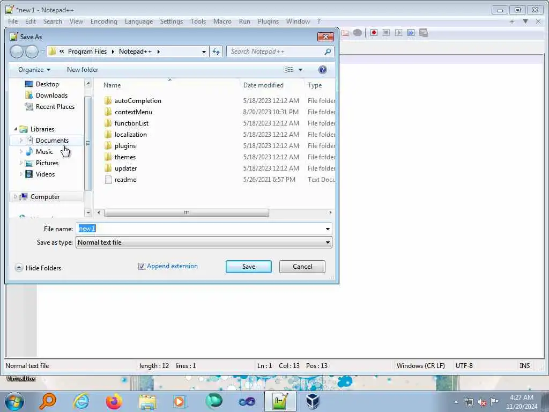
Task: Click the horizontal scrollbar in file list
Action: pyautogui.click(x=186, y=212)
